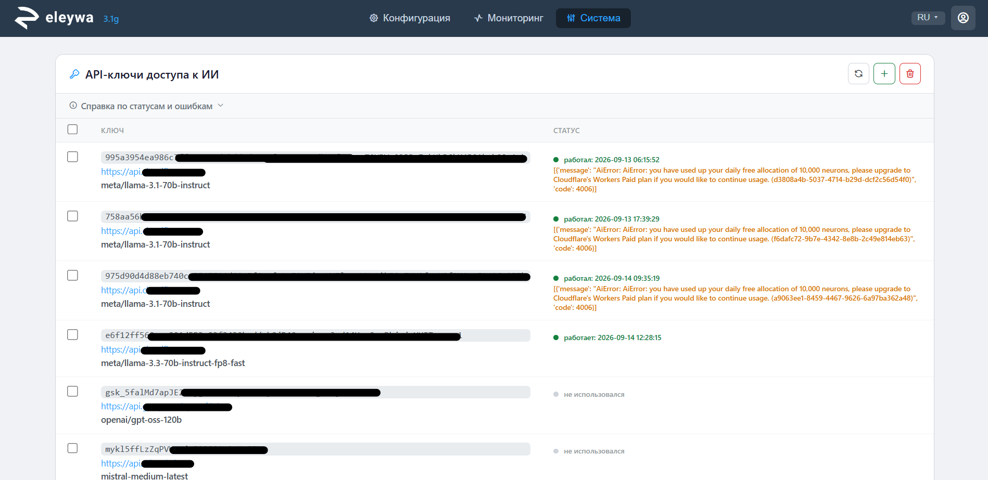
Task: Open the API link in the gsk_5falMd7apJE row
Action: pyautogui.click(x=167, y=407)
